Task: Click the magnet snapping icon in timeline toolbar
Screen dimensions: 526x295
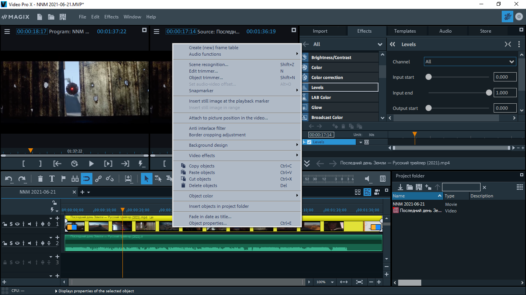Action: [x=87, y=179]
